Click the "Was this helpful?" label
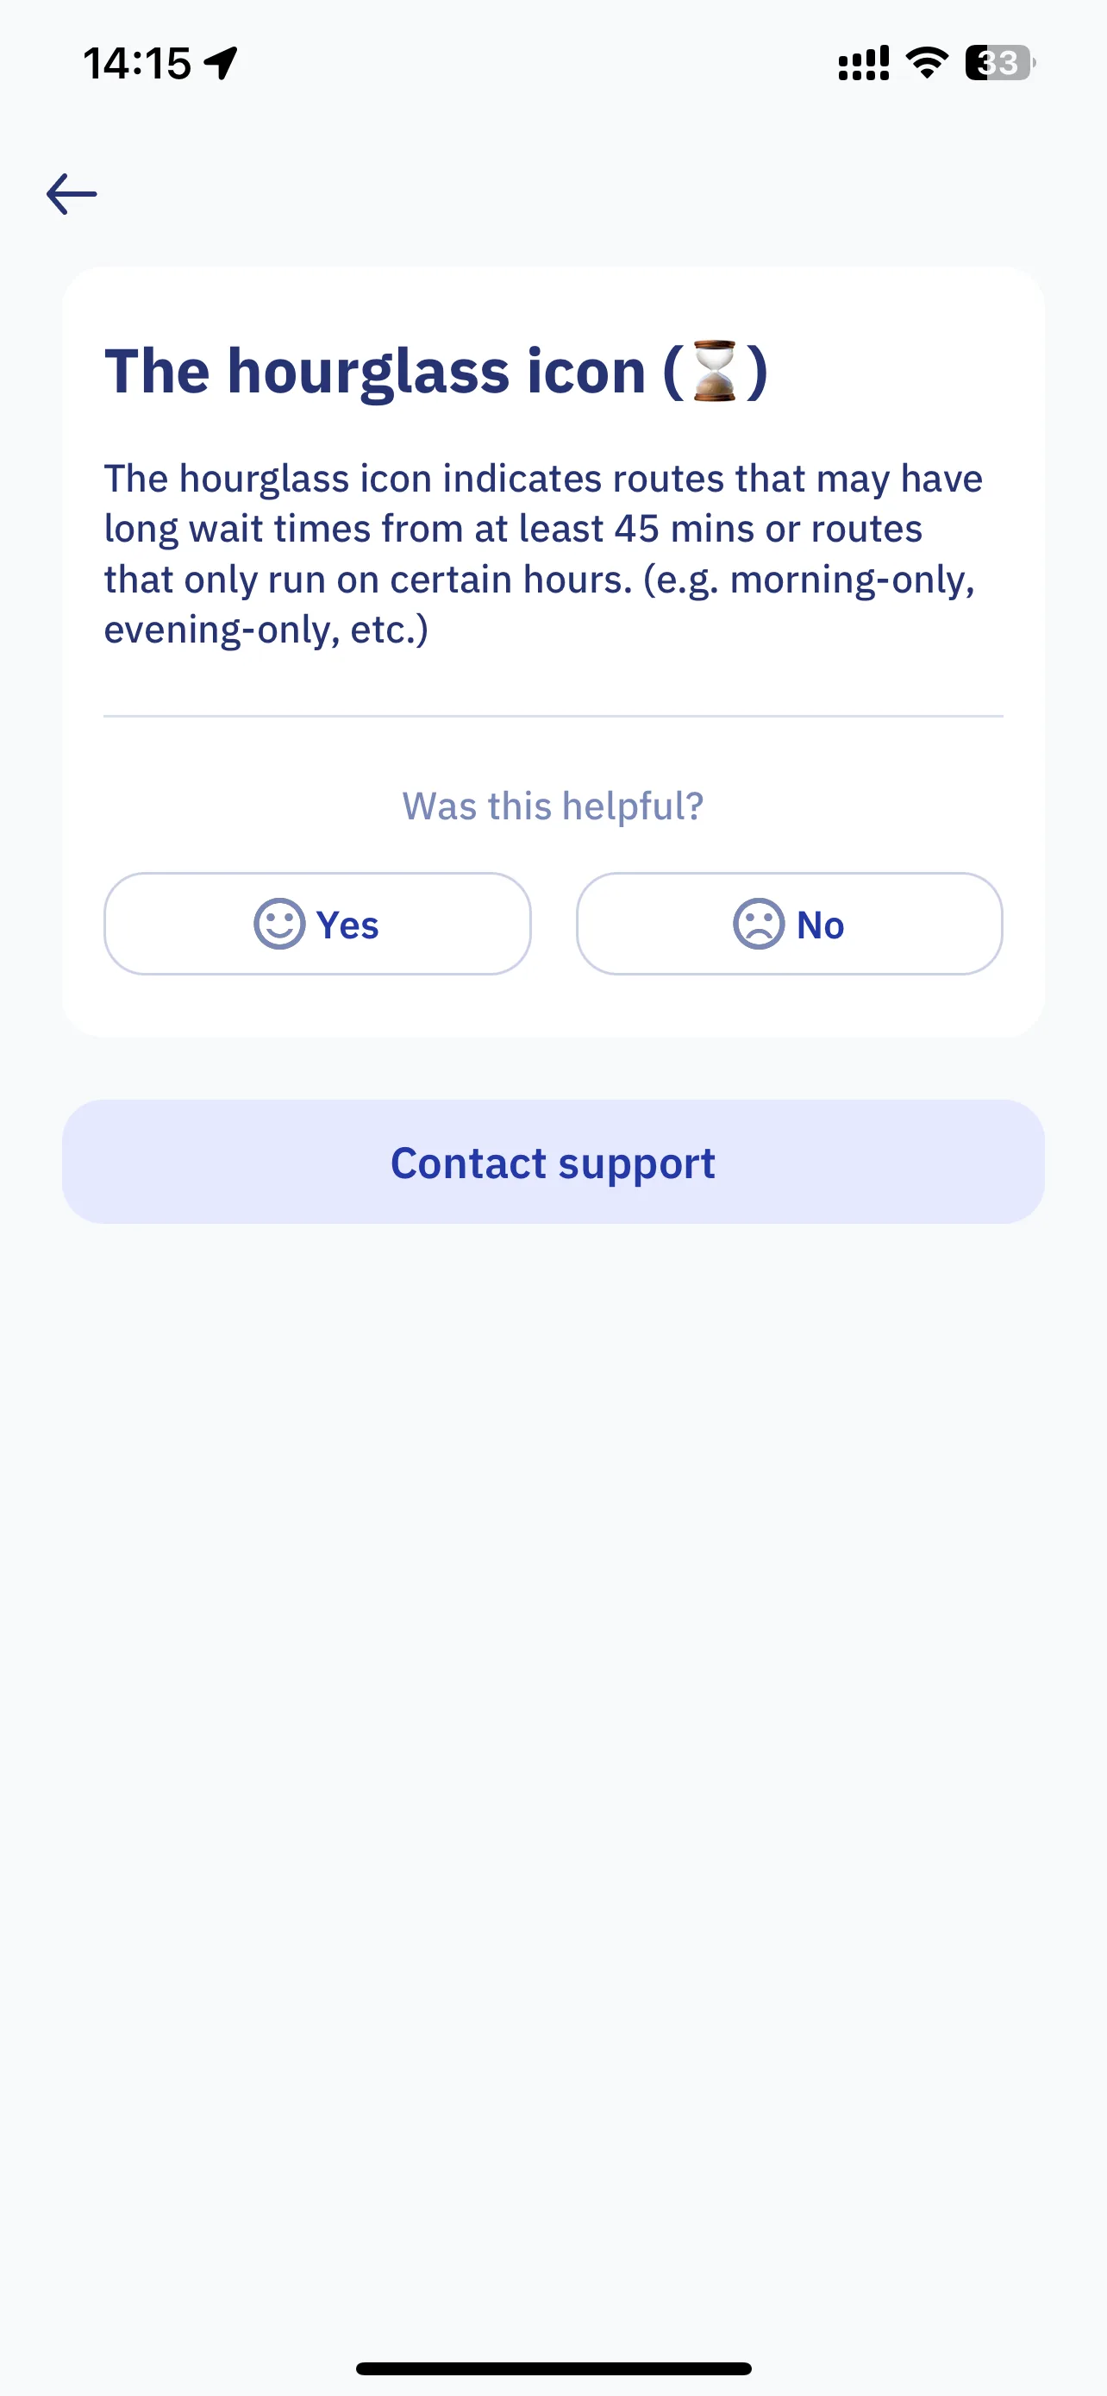The image size is (1107, 2396). [553, 806]
